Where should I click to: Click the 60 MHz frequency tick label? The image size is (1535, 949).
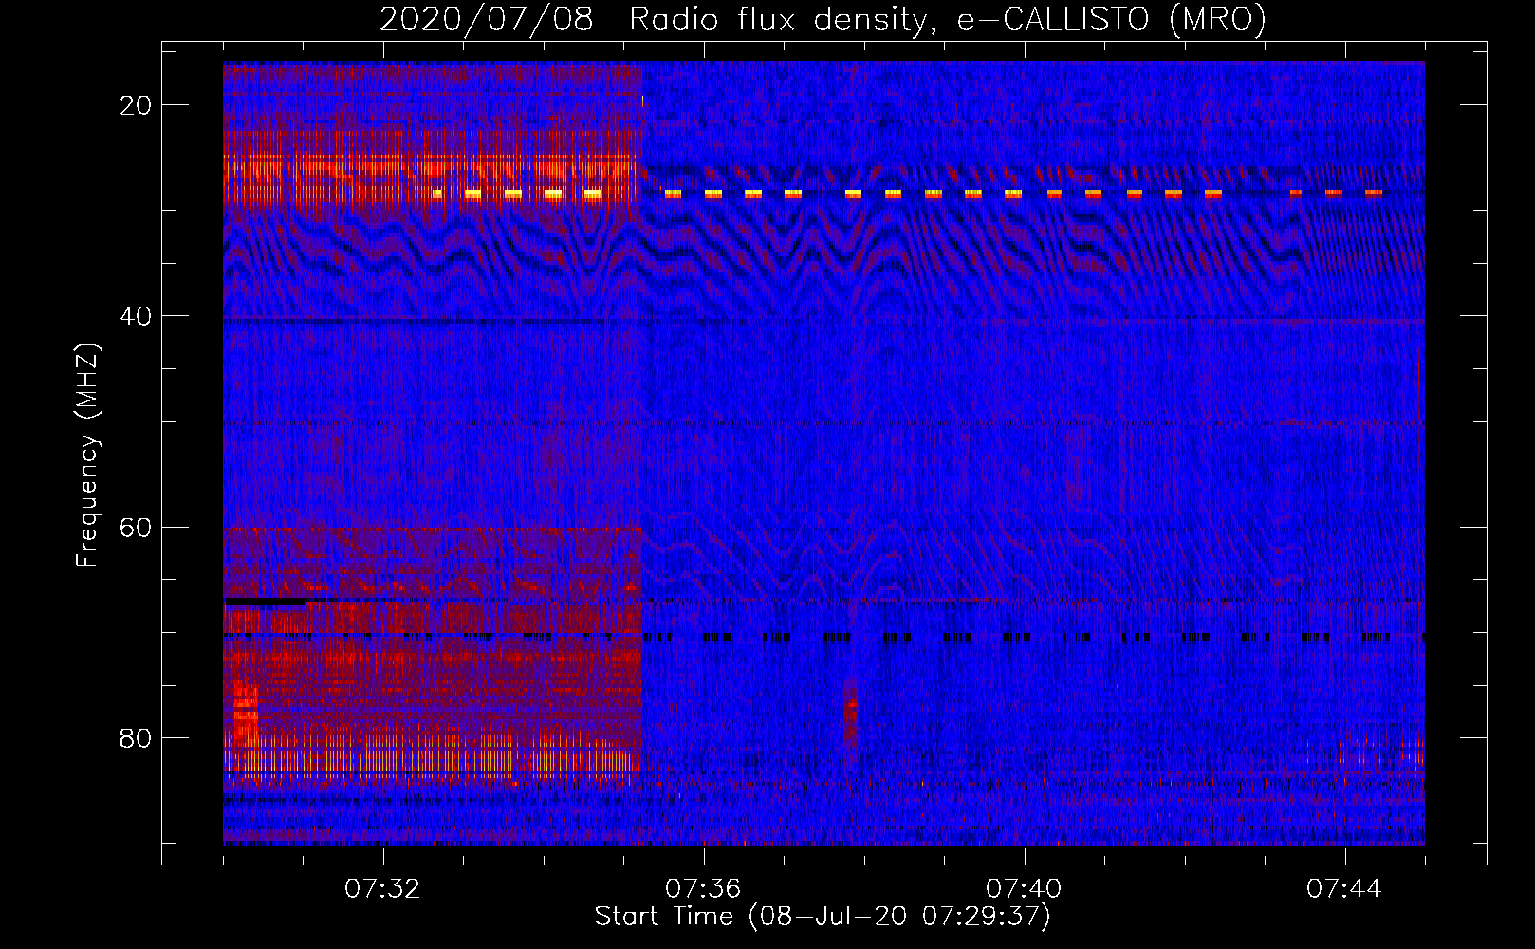[136, 527]
